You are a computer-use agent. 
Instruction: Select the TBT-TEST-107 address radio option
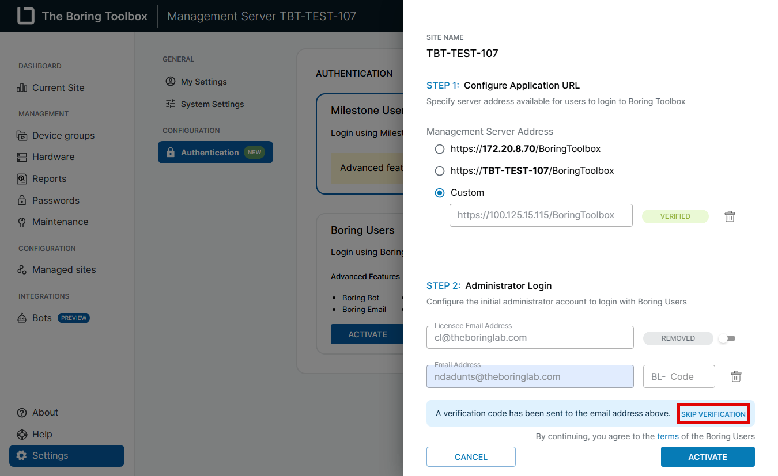pyautogui.click(x=440, y=171)
